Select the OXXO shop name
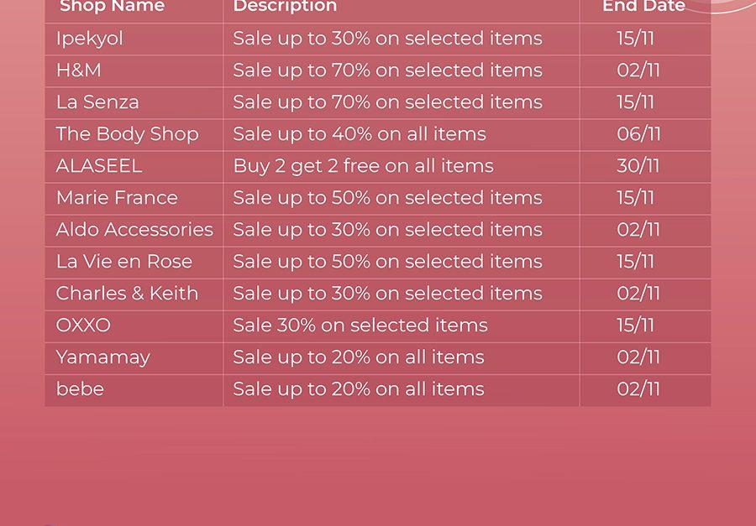This screenshot has width=756, height=526. coord(83,325)
